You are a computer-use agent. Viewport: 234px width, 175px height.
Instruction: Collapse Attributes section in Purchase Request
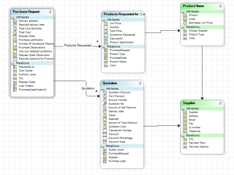13,17
